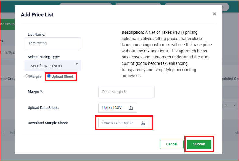The height and width of the screenshot is (161, 239).
Task: Click the Upload CSV button
Action: click(118, 108)
